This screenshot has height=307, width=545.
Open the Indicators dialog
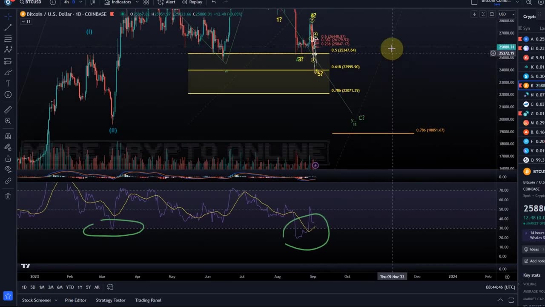[x=118, y=2]
